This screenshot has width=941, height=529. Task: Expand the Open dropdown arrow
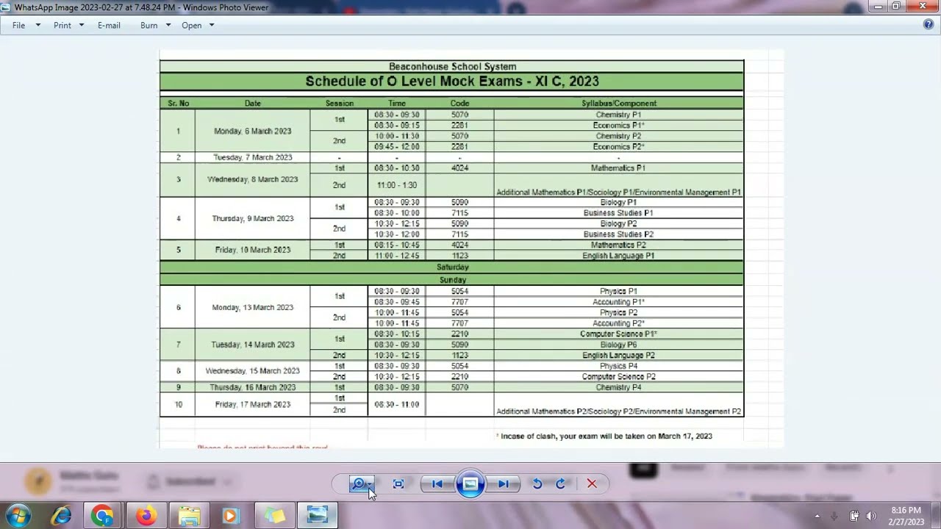[212, 25]
